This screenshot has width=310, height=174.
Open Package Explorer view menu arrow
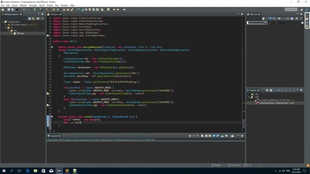[x=43, y=18]
